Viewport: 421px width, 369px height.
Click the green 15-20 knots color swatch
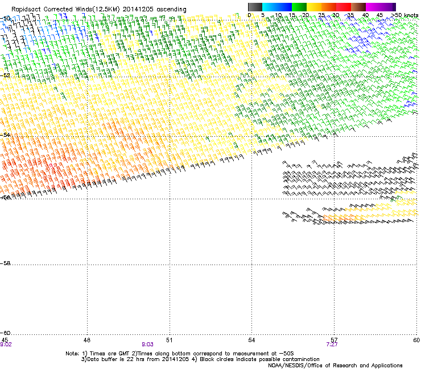click(x=299, y=7)
